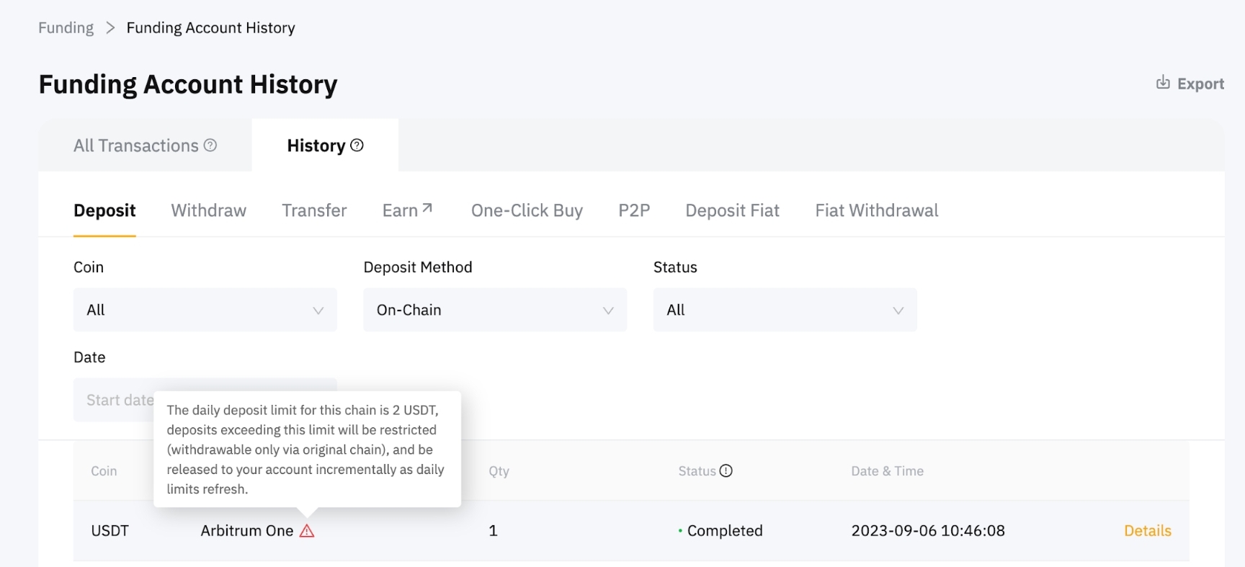Image resolution: width=1245 pixels, height=567 pixels.
Task: Switch to the P2P tab
Action: coord(634,210)
